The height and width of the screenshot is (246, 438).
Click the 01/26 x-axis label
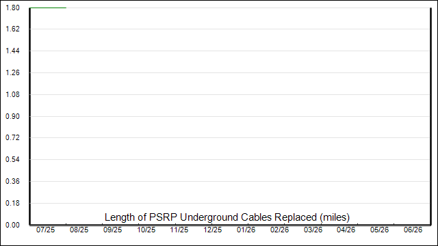tap(246, 230)
